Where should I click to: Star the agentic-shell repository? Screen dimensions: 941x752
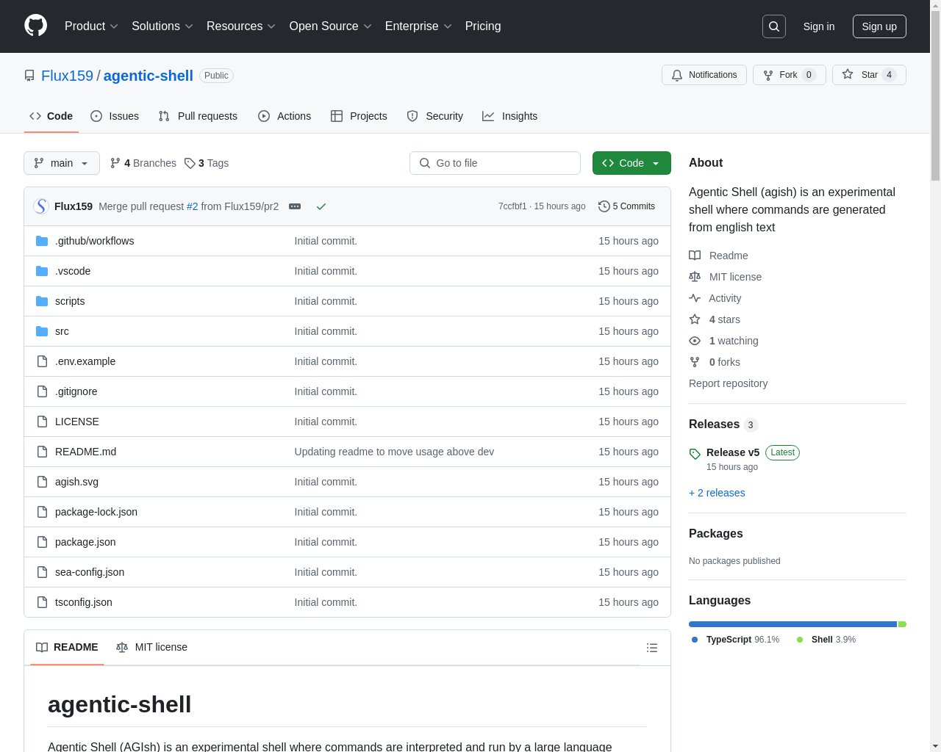point(869,75)
